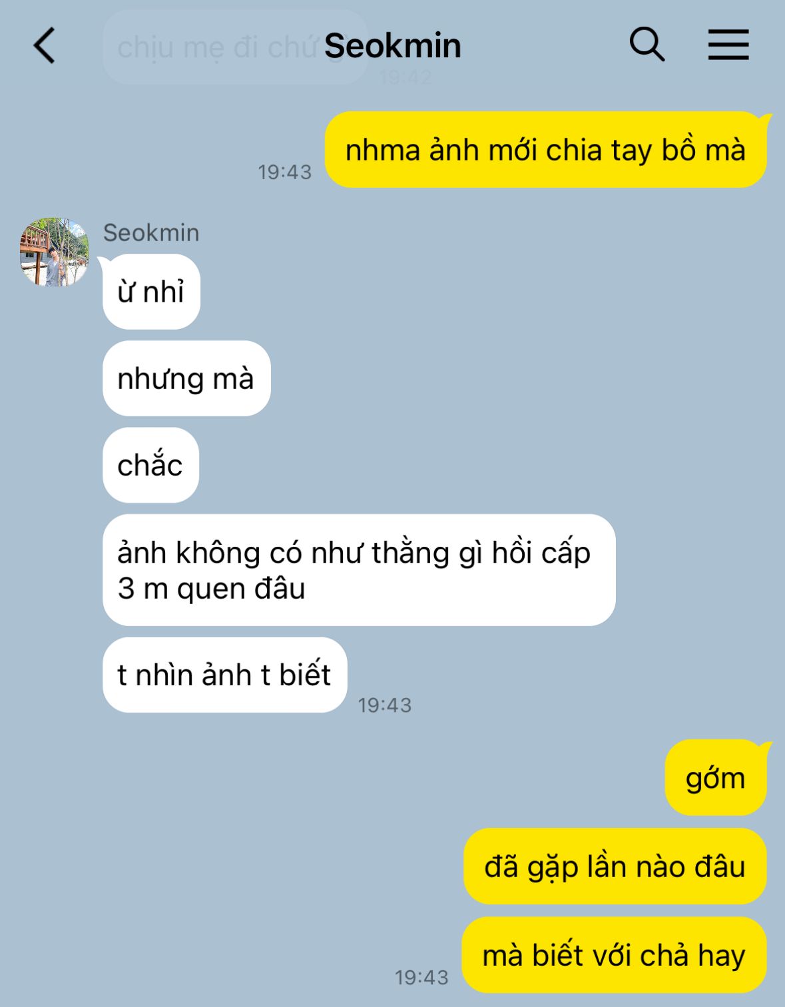Screen dimensions: 785x1007
Task: Select the 'mà biết với chả hay' bubble
Action: point(614,955)
